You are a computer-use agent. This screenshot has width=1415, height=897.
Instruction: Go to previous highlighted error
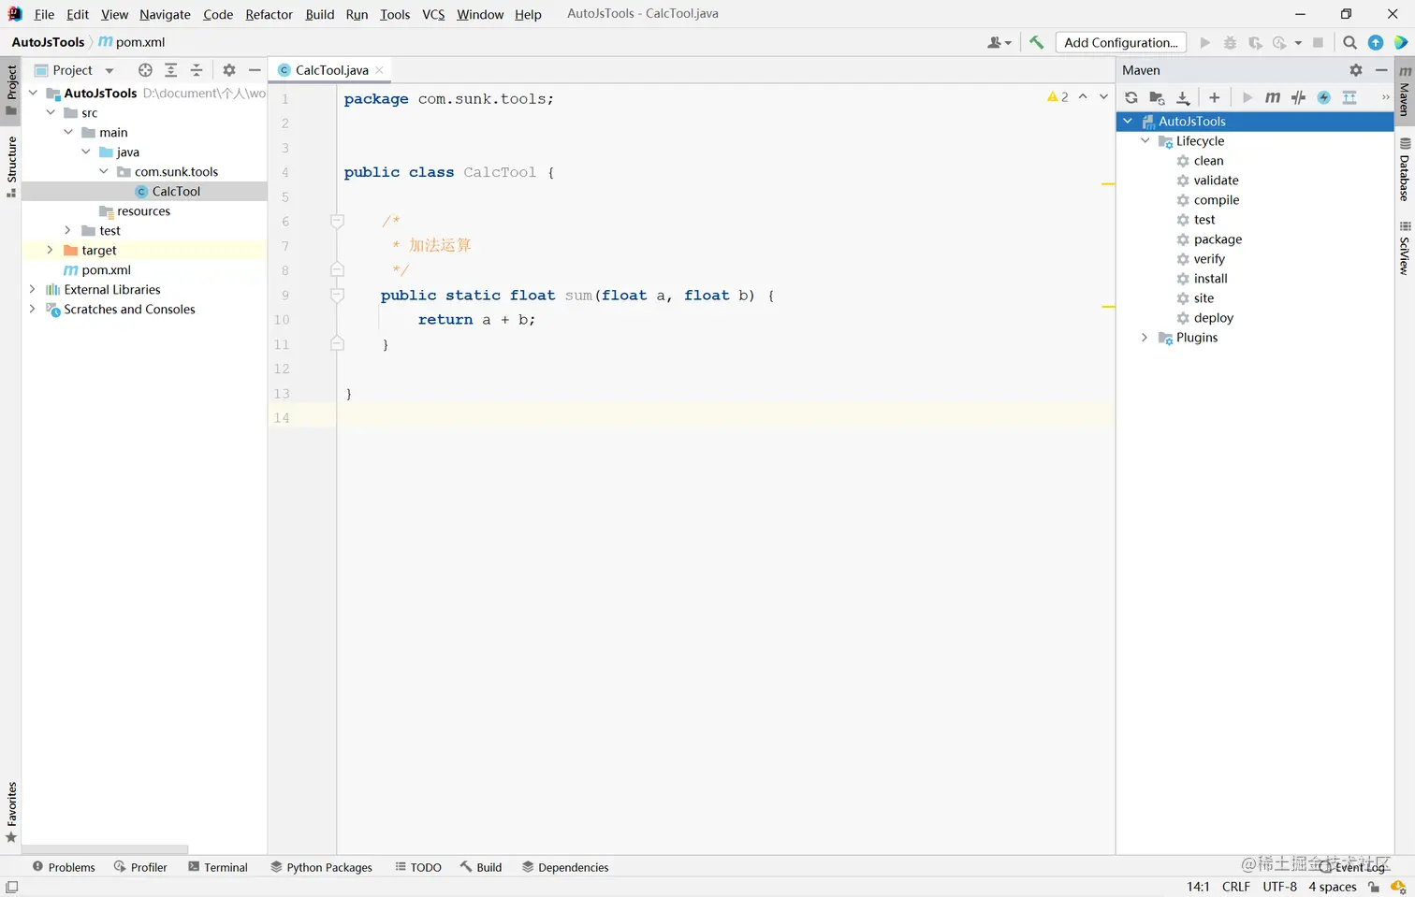tap(1083, 97)
